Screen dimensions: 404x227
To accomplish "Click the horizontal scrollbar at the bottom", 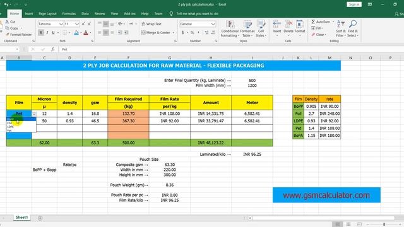I will click(x=323, y=218).
